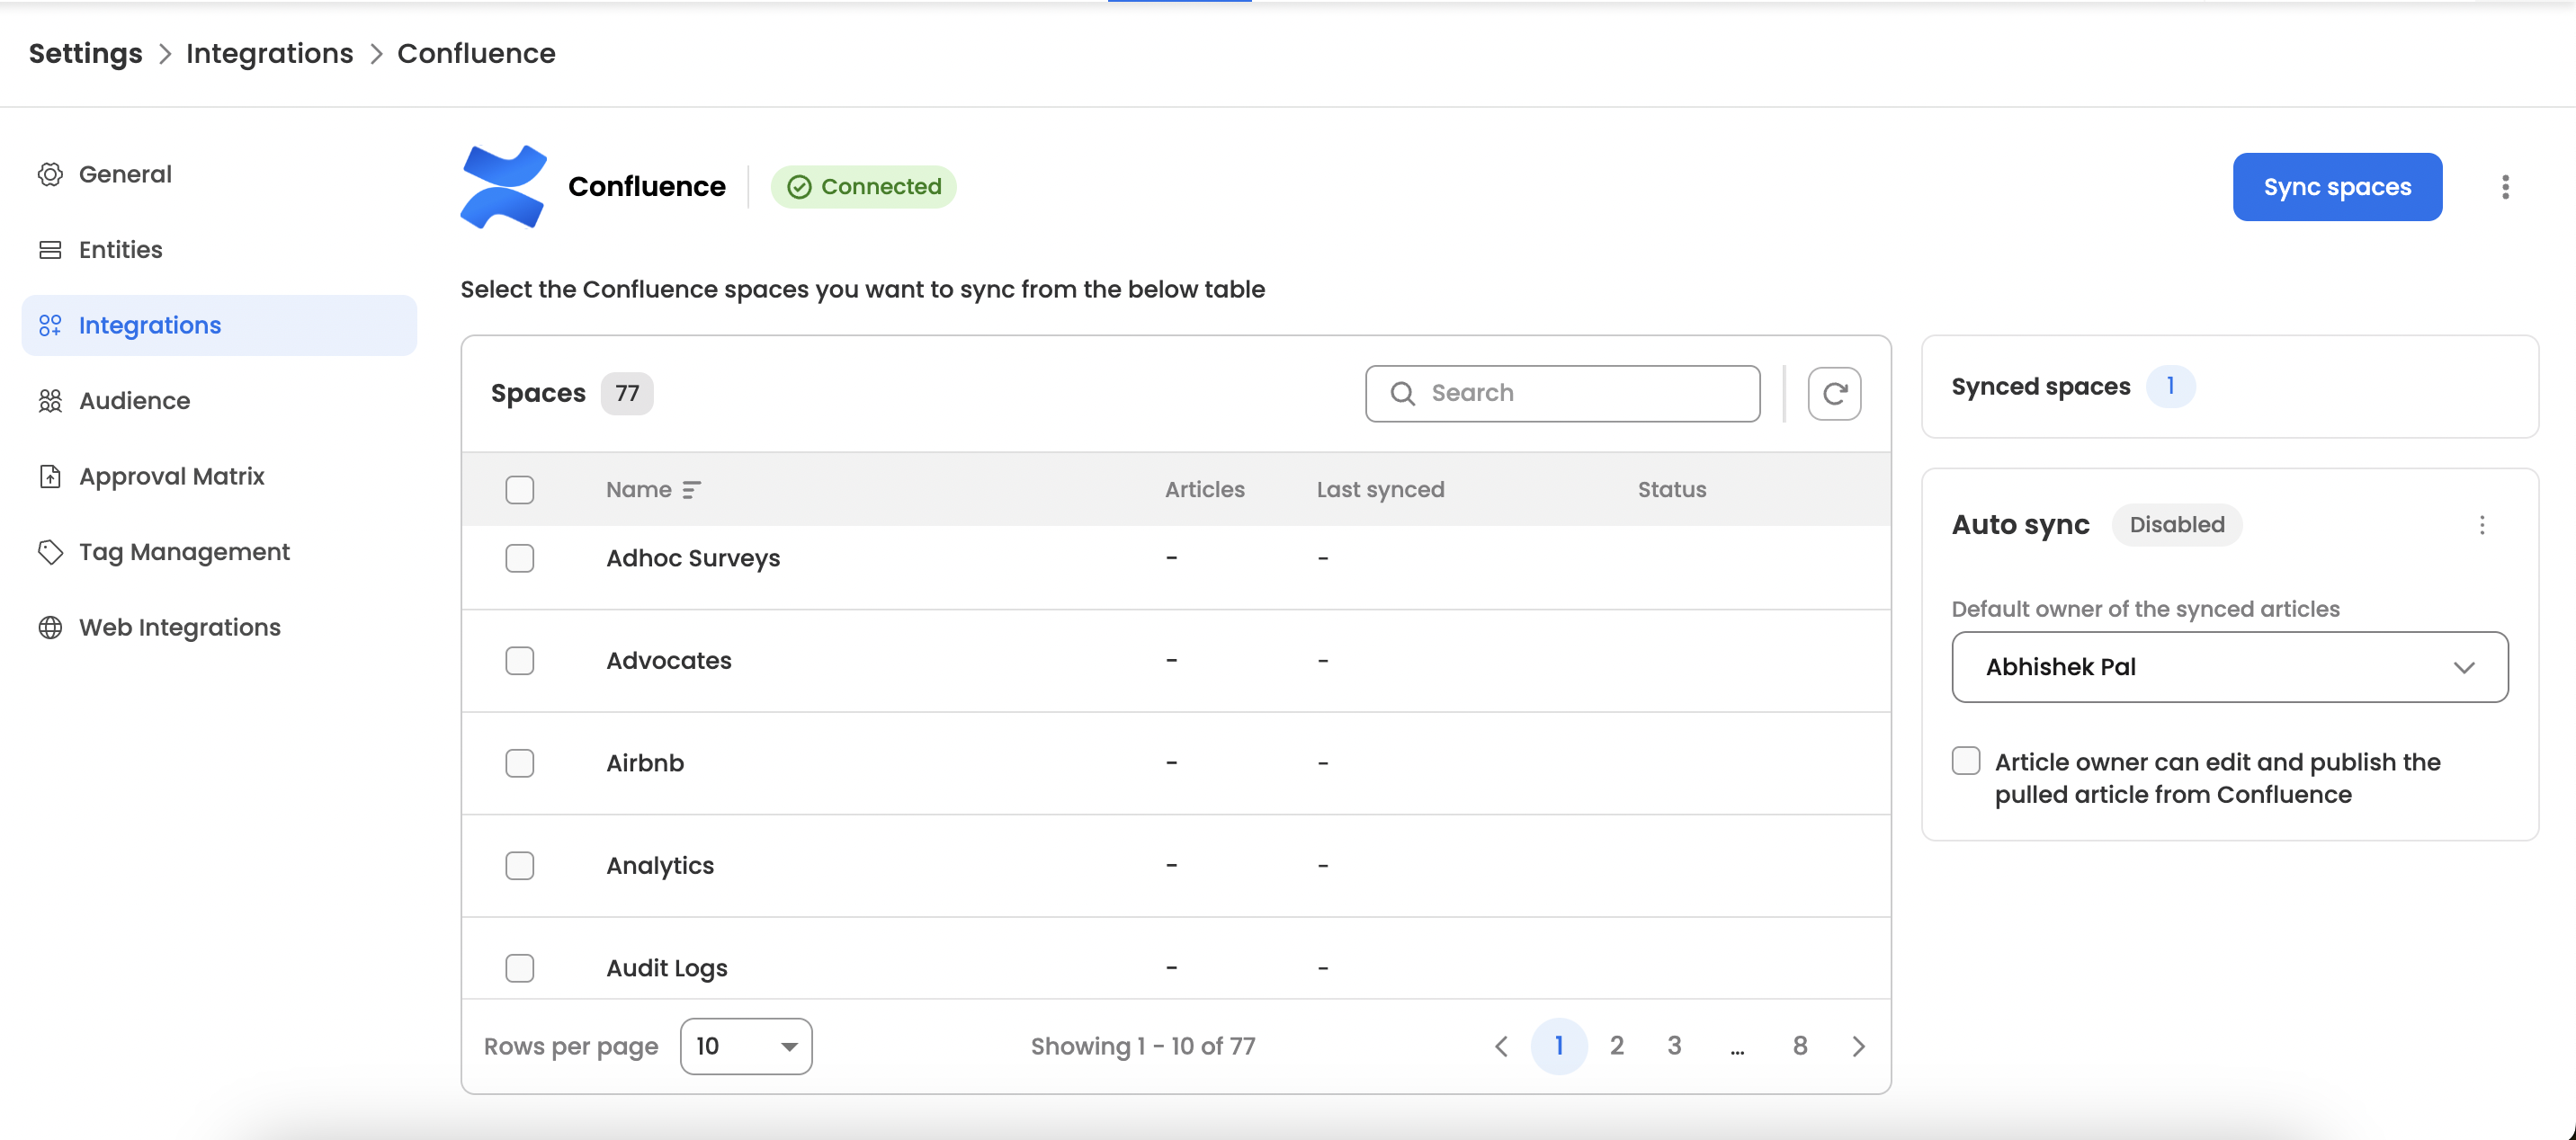The width and height of the screenshot is (2576, 1140).
Task: Click the previous page arrow
Action: point(1501,1046)
